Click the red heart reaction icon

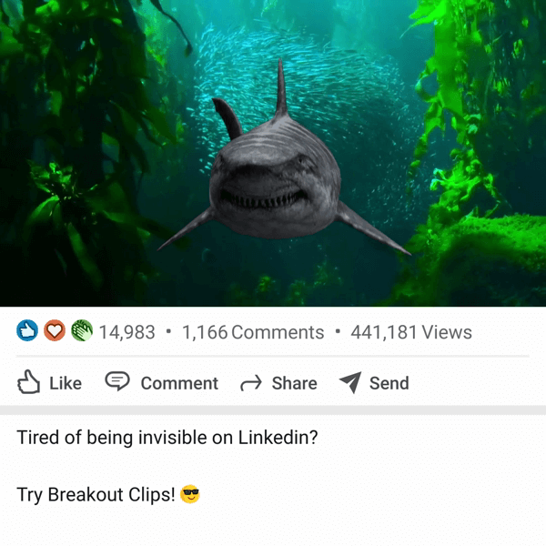click(55, 330)
